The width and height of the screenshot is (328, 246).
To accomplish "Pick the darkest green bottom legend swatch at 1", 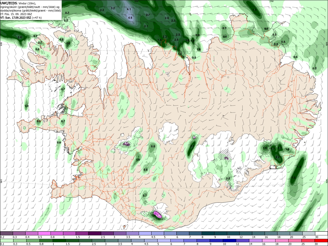I will (59, 241).
